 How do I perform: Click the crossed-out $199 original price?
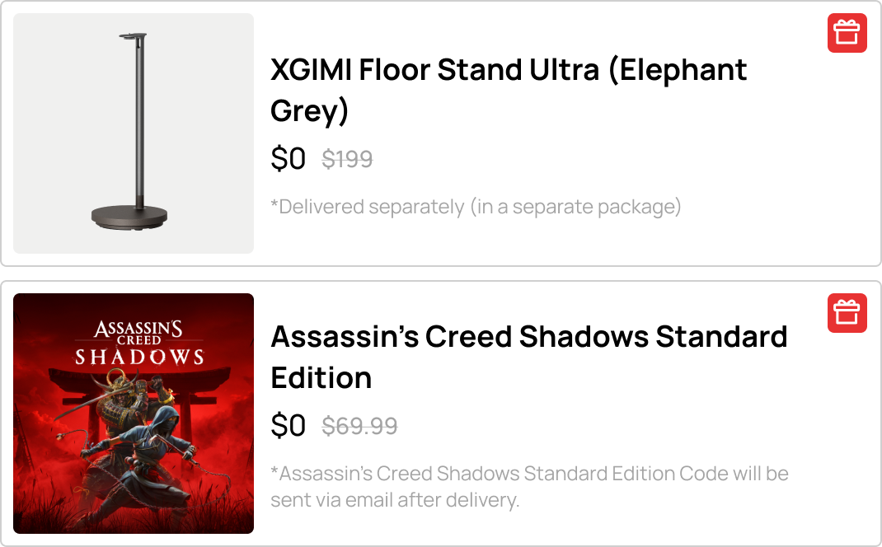[x=347, y=159]
